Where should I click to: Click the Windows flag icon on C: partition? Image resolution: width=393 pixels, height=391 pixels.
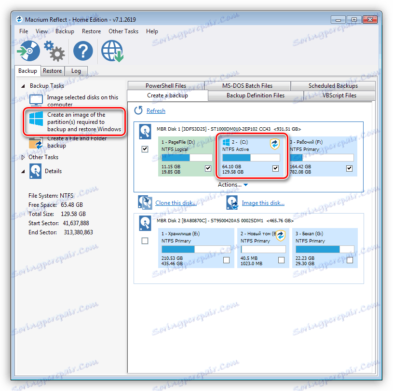point(226,142)
